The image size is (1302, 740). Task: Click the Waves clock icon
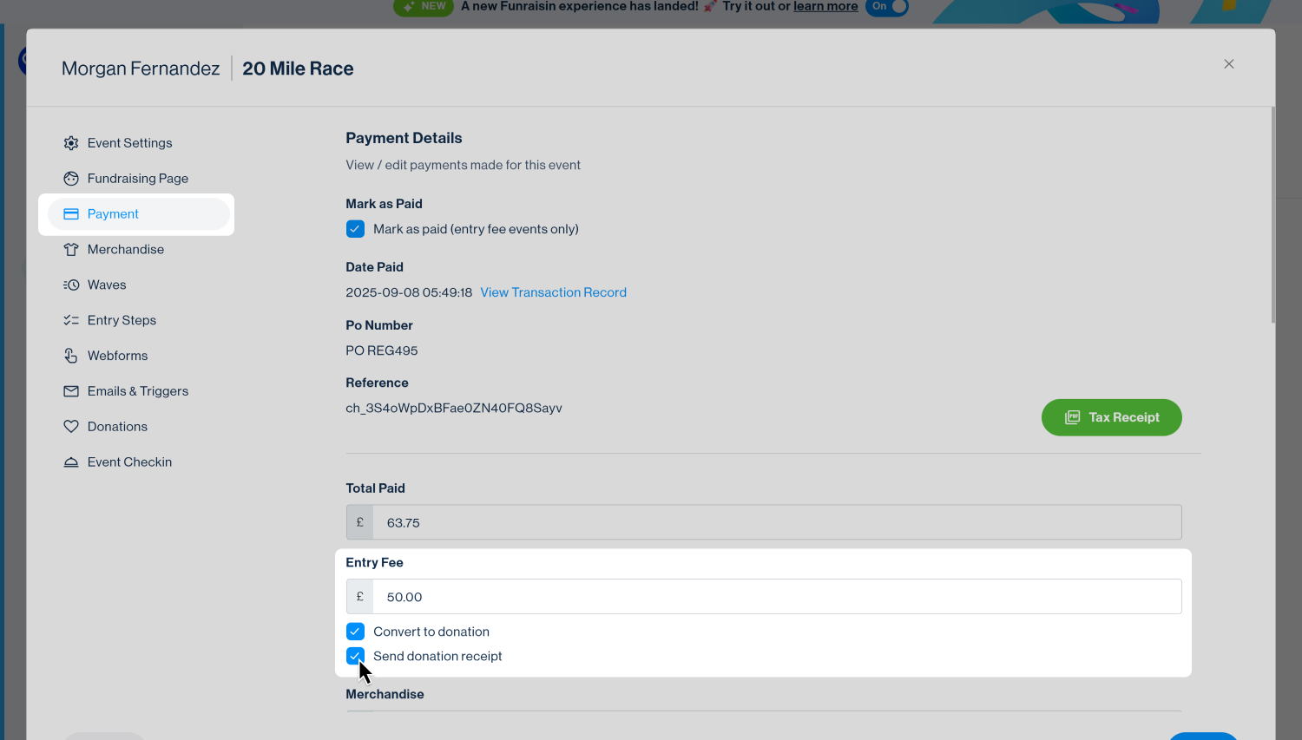pos(71,285)
